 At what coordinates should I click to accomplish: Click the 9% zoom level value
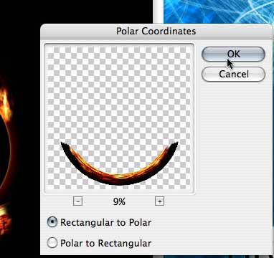(x=119, y=202)
